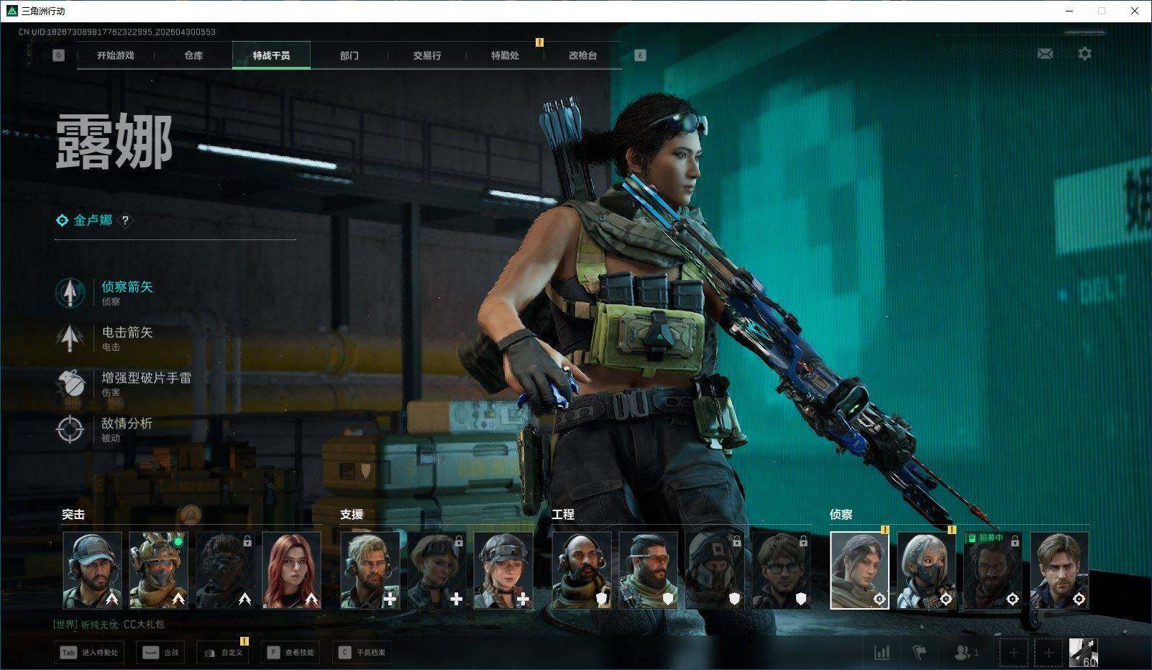Click the CN UID text at top left
1152x670 pixels.
click(x=117, y=32)
